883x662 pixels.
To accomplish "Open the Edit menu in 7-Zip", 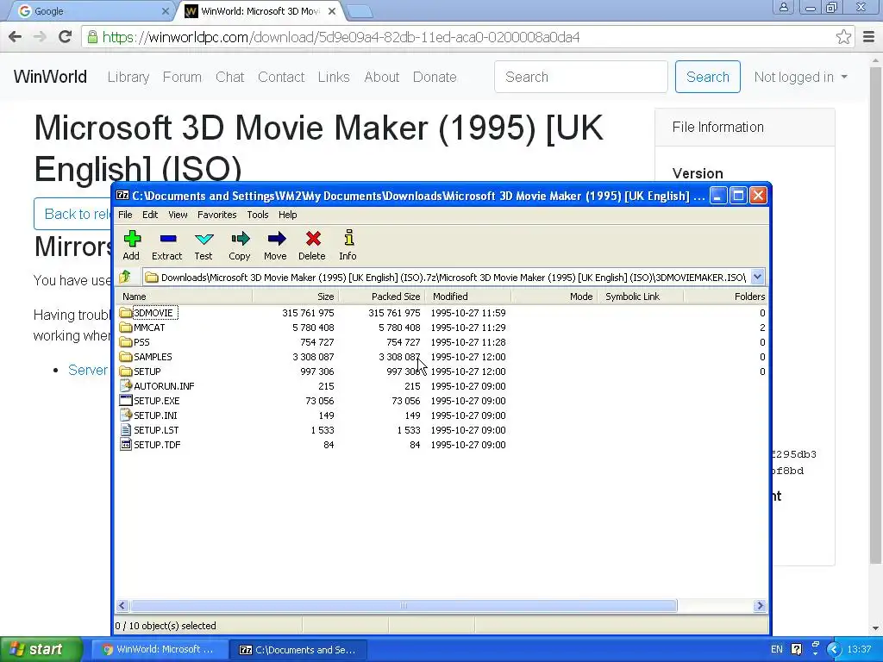I will pyautogui.click(x=150, y=215).
